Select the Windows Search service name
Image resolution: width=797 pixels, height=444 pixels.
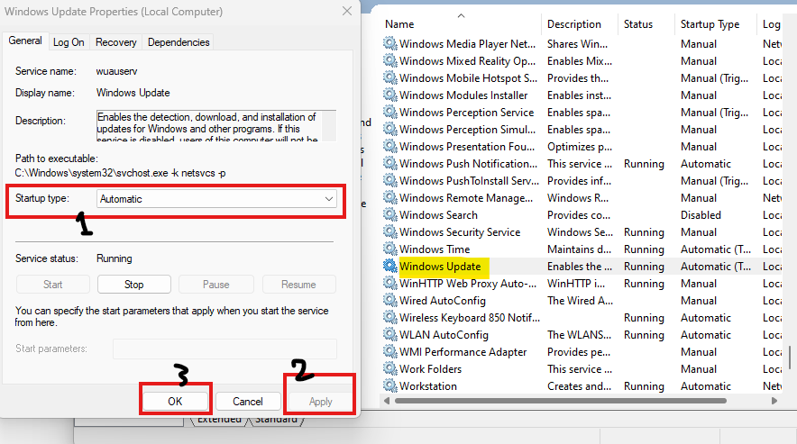coord(438,215)
